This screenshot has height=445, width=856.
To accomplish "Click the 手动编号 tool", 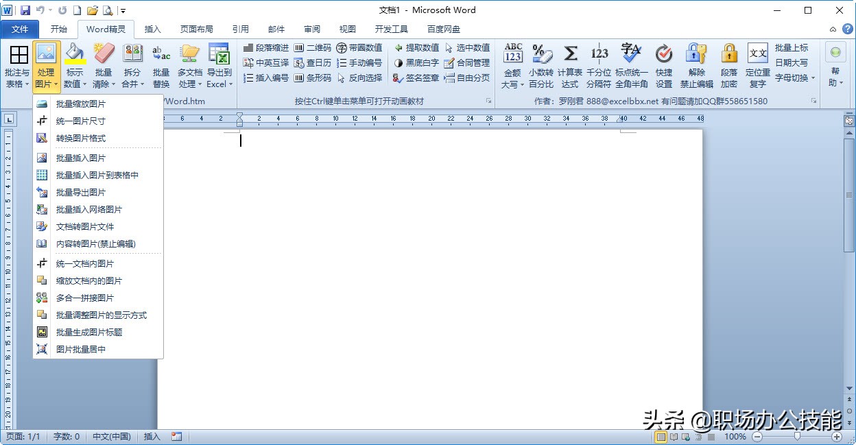I will 359,63.
